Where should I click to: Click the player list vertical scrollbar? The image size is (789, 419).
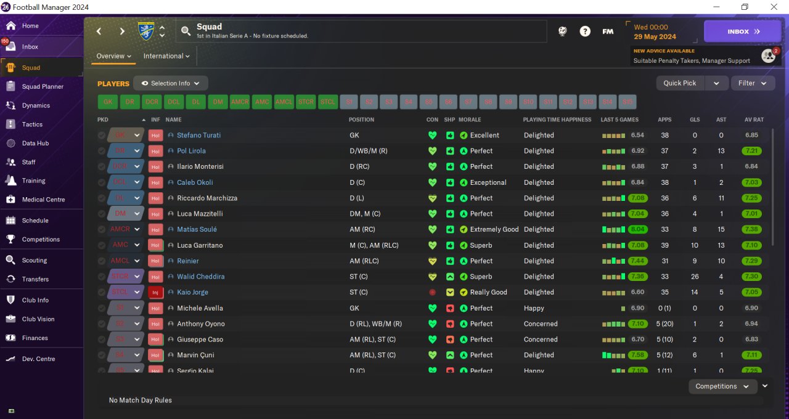pos(772,186)
